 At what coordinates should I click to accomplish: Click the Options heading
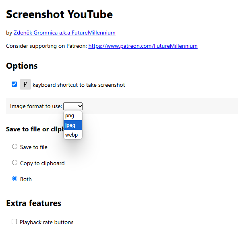point(22,66)
